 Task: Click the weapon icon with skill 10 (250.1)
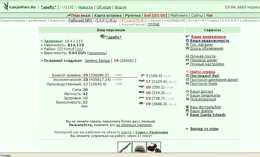click(x=142, y=87)
